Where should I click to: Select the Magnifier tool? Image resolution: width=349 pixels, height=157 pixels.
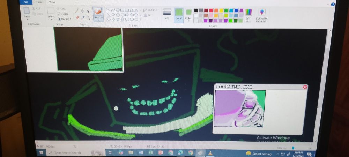(x=88, y=17)
